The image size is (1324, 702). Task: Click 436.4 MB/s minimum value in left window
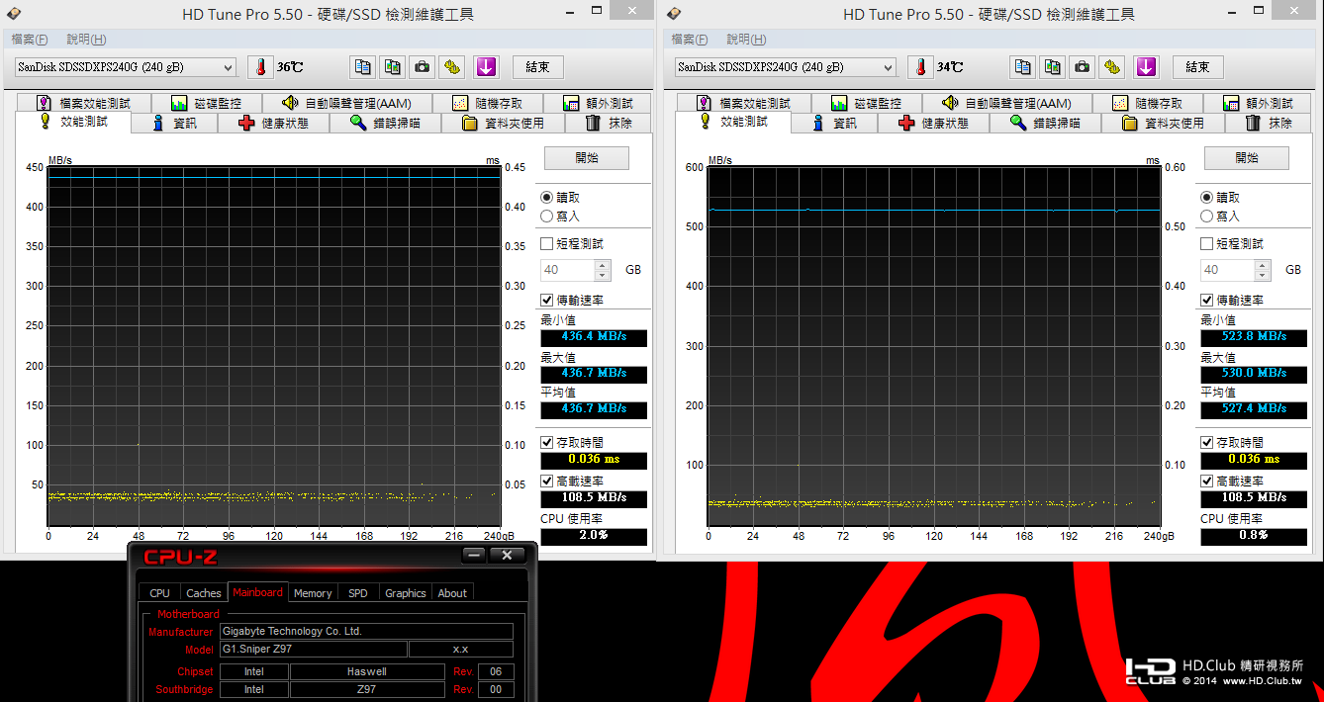pos(594,337)
